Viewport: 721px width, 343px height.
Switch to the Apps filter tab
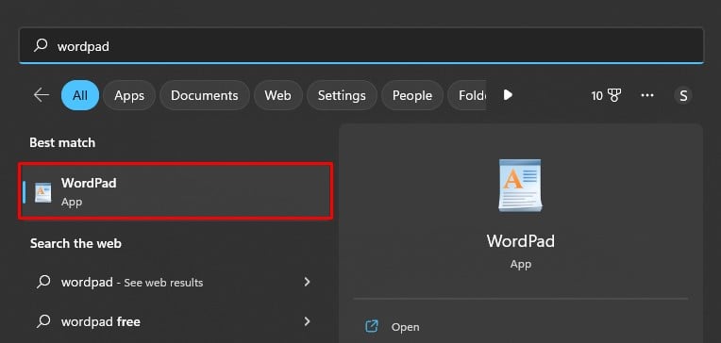click(x=129, y=95)
